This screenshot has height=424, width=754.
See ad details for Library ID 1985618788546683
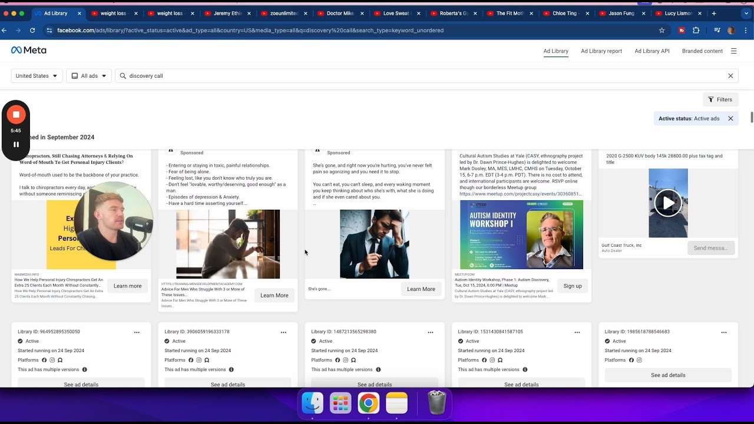pos(668,375)
